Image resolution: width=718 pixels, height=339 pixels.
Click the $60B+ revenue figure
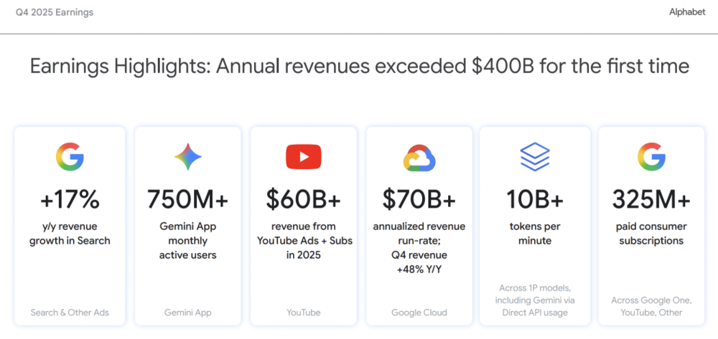[x=303, y=199]
